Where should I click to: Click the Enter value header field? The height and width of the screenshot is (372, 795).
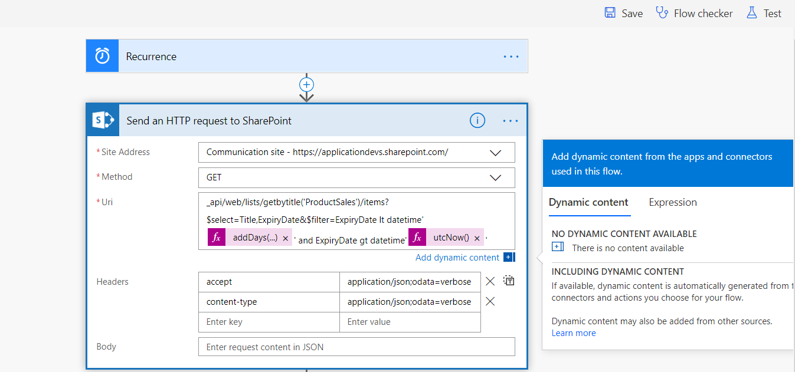[x=410, y=322]
